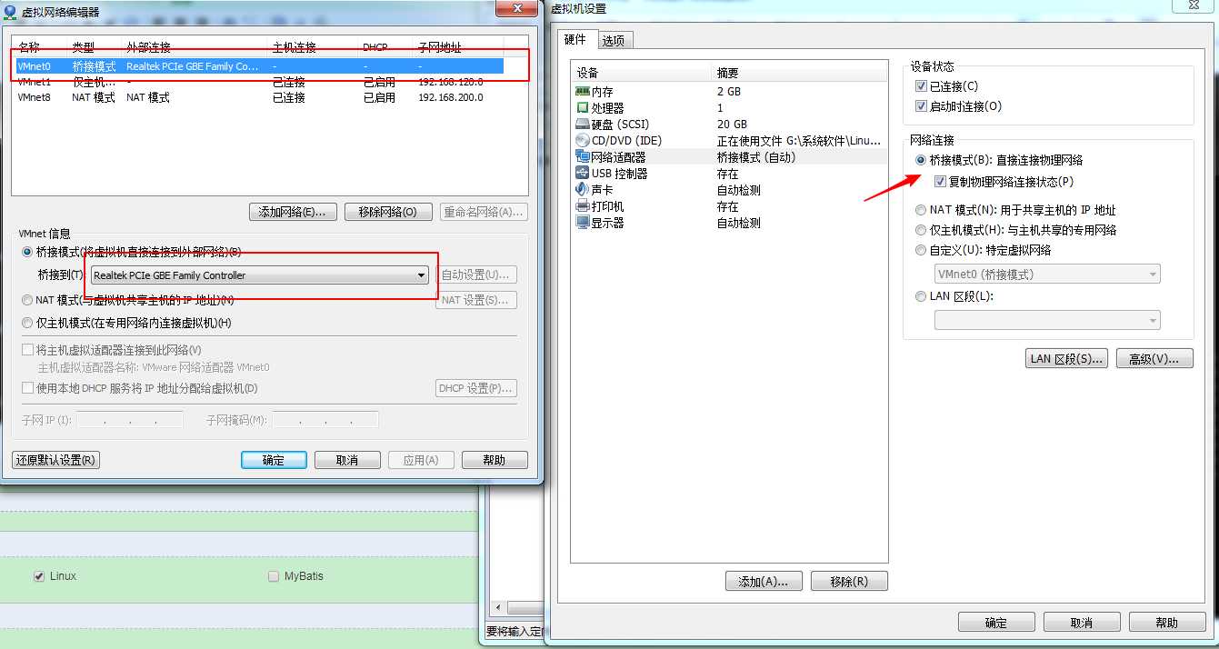
Task: Switch to the 硬件 tab
Action: pyautogui.click(x=575, y=39)
